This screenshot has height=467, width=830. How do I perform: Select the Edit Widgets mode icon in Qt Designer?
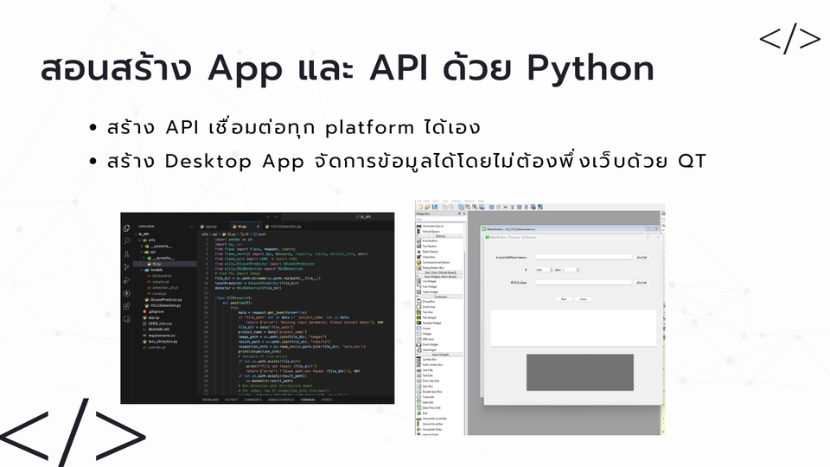tap(461, 207)
